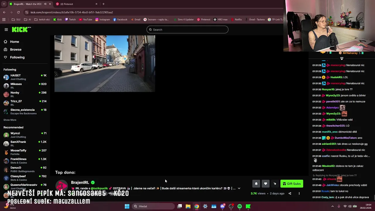The image size is (375, 211).
Task: Click username mikklik in chat
Action: click(331, 120)
